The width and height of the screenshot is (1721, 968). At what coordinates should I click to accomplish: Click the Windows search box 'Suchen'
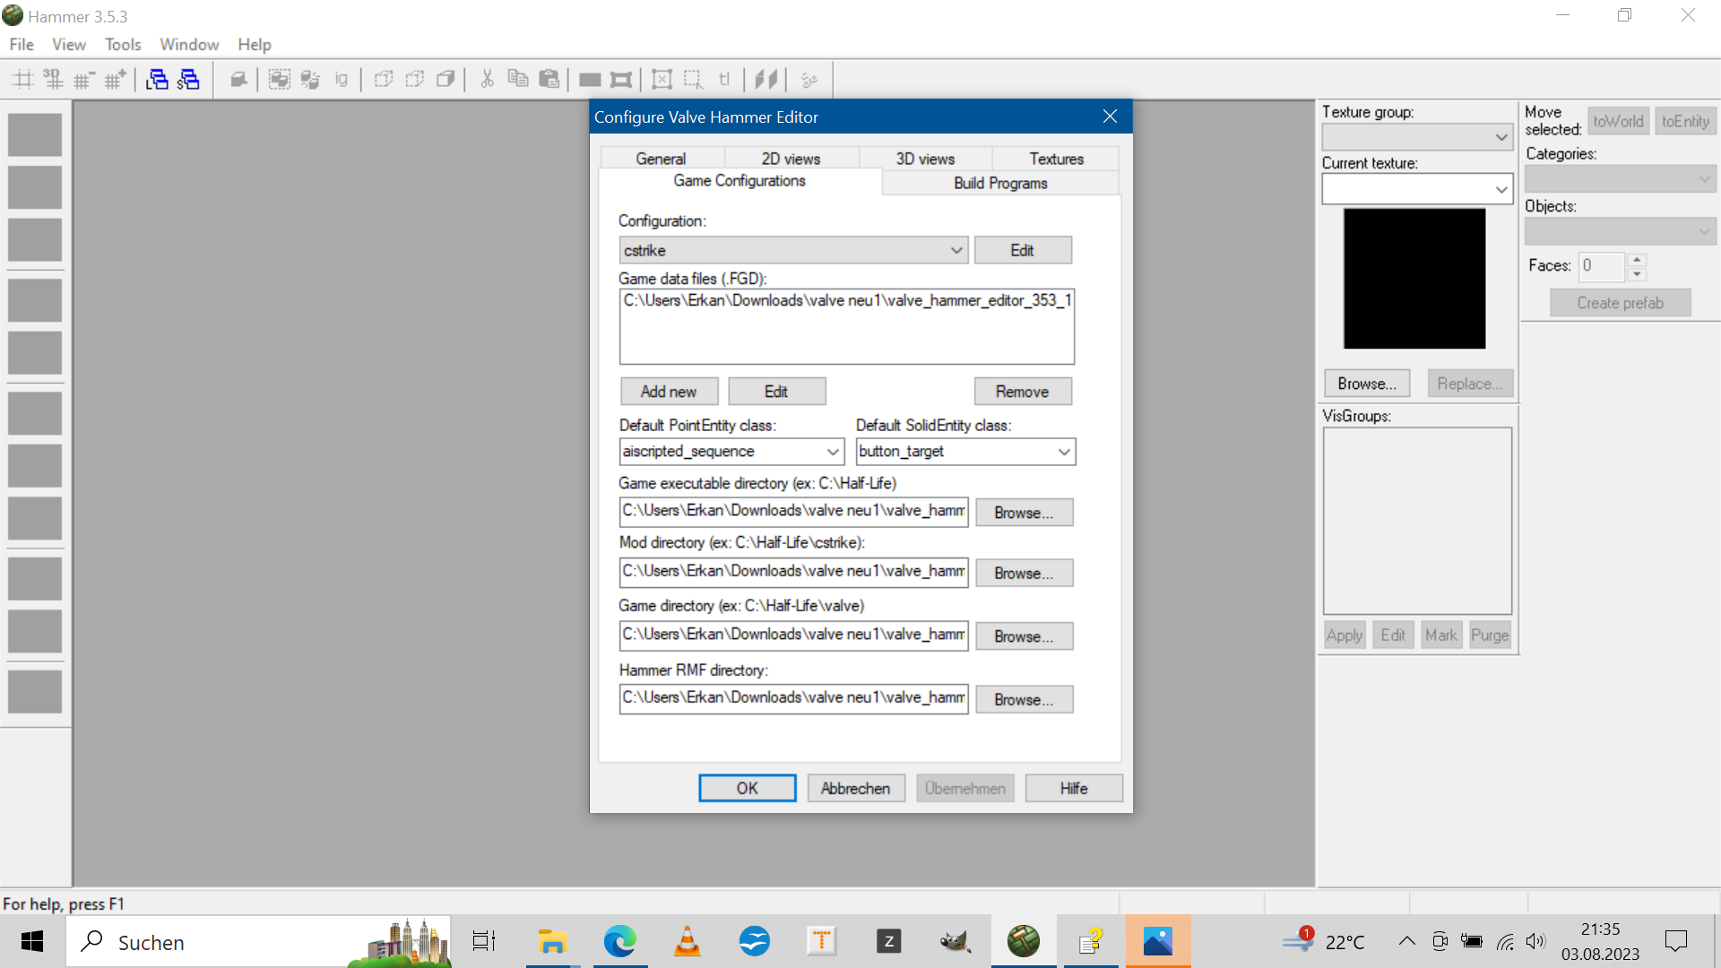pyautogui.click(x=258, y=941)
